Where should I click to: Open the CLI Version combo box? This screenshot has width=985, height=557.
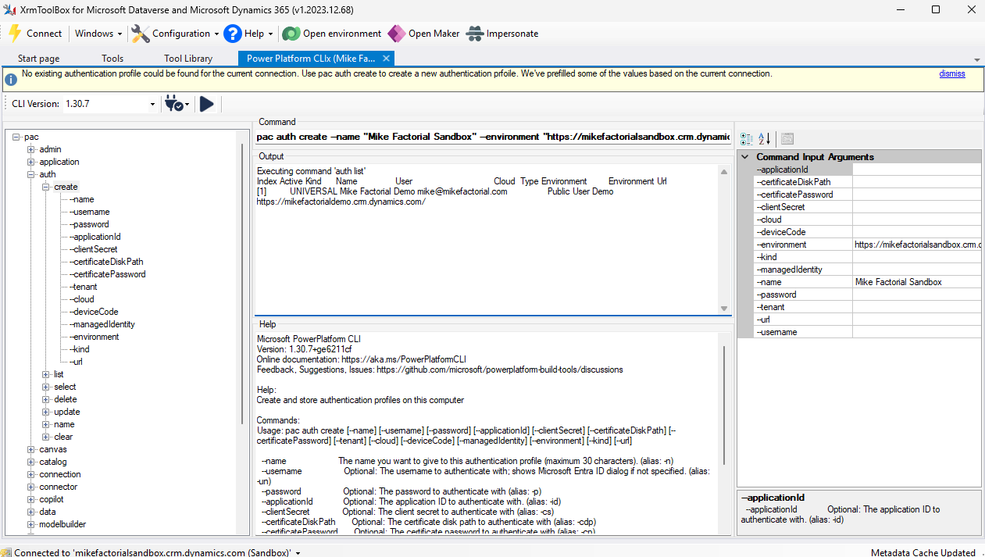(x=109, y=104)
